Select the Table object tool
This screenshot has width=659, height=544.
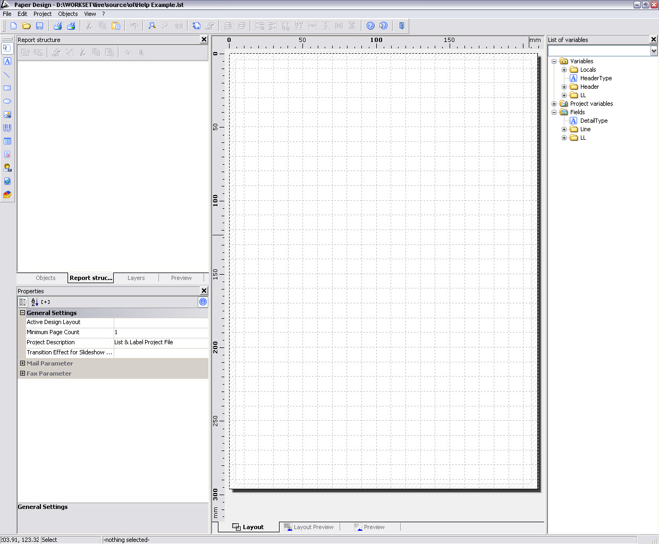(7, 141)
